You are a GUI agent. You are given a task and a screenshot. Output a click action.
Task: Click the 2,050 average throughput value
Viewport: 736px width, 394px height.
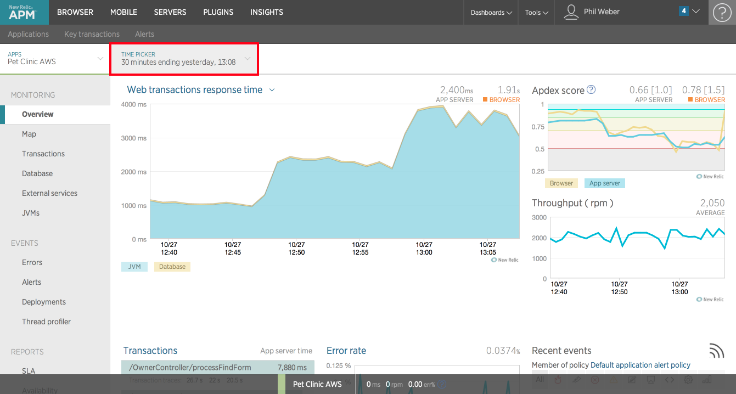(x=712, y=203)
